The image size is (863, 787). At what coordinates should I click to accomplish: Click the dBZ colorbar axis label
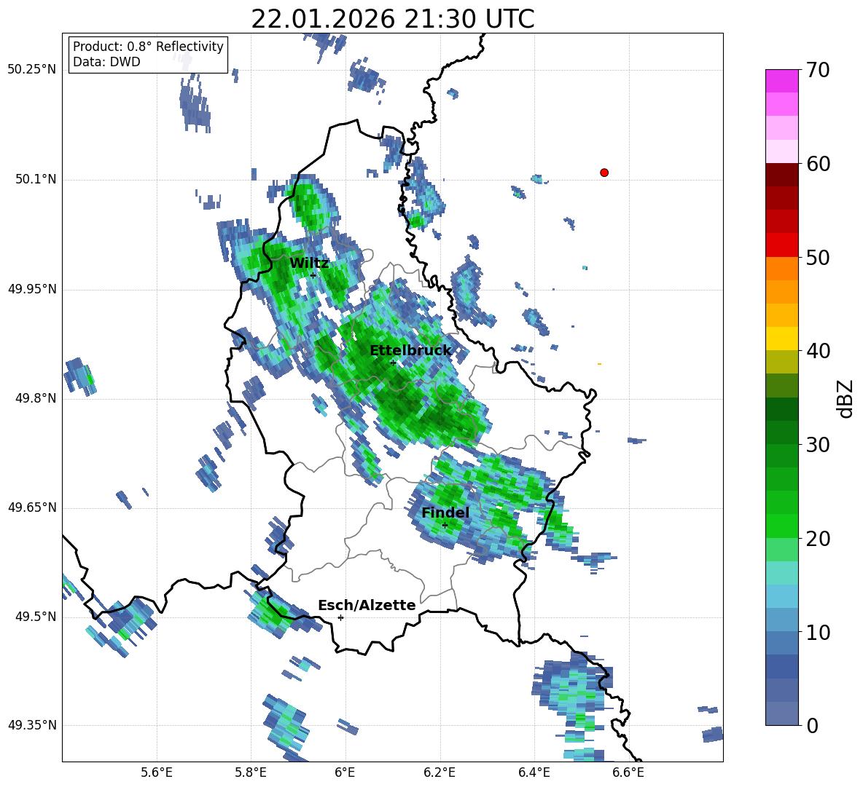pyautogui.click(x=846, y=398)
